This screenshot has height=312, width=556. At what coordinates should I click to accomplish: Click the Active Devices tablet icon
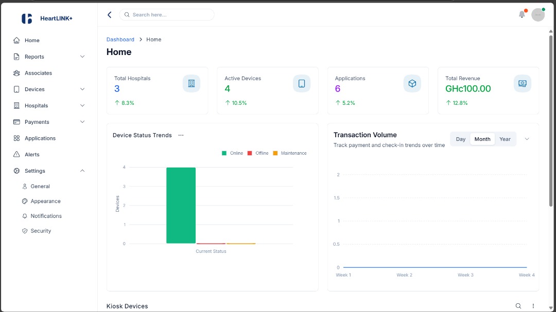point(302,83)
